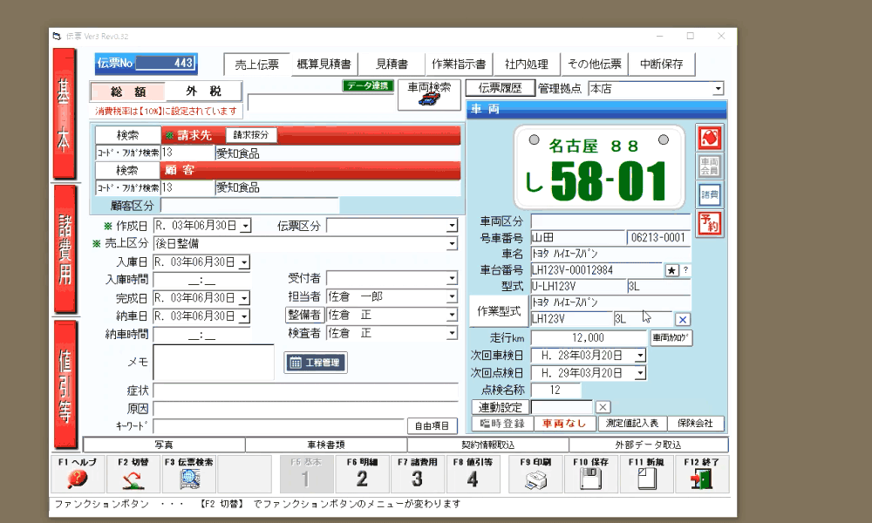
Task: Click the license plate image
Action: coord(599,167)
